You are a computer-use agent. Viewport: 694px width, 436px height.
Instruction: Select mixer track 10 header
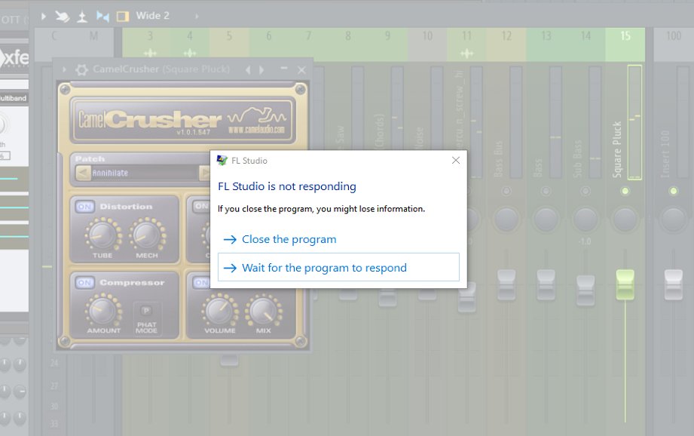[x=427, y=45]
